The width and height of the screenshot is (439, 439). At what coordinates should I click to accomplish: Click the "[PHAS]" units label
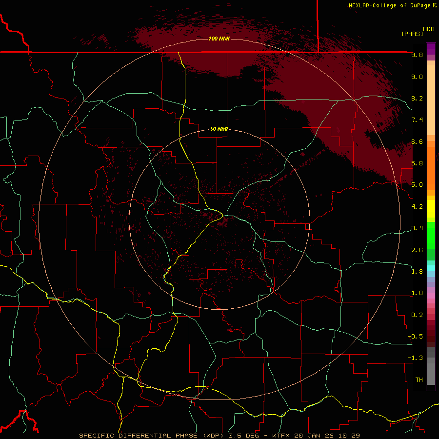[412, 34]
